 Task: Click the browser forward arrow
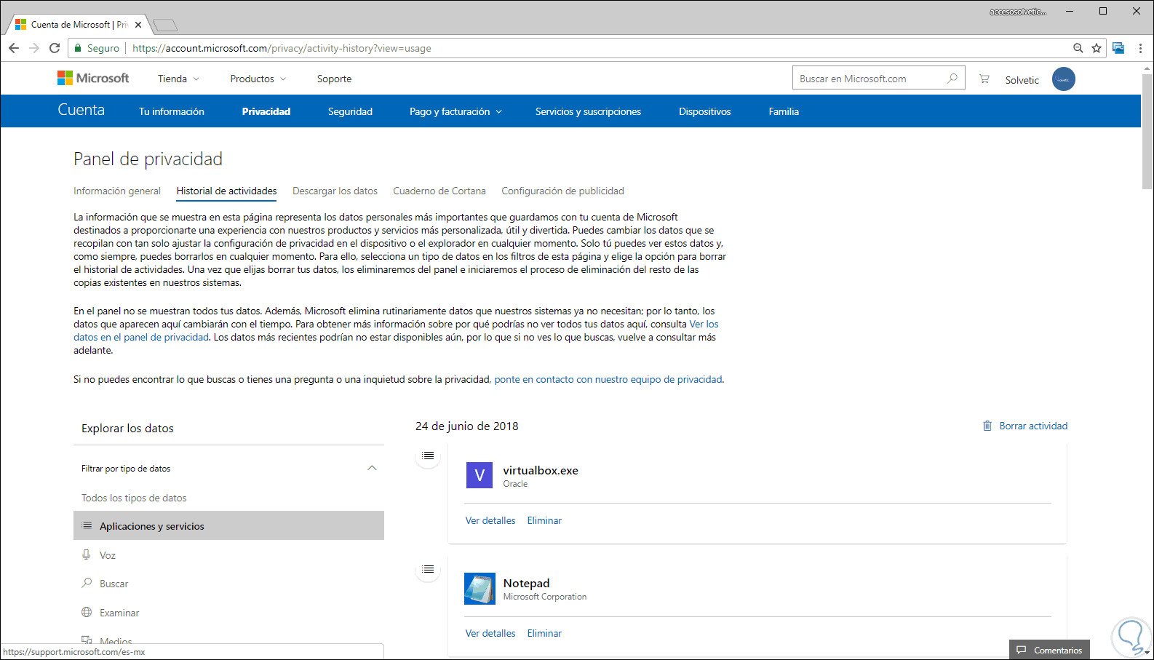tap(34, 48)
